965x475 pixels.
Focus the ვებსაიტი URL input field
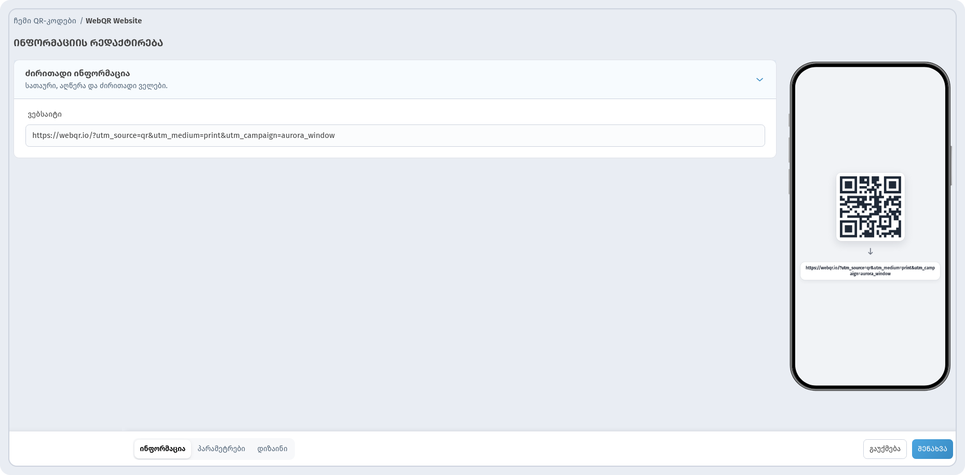[395, 135]
